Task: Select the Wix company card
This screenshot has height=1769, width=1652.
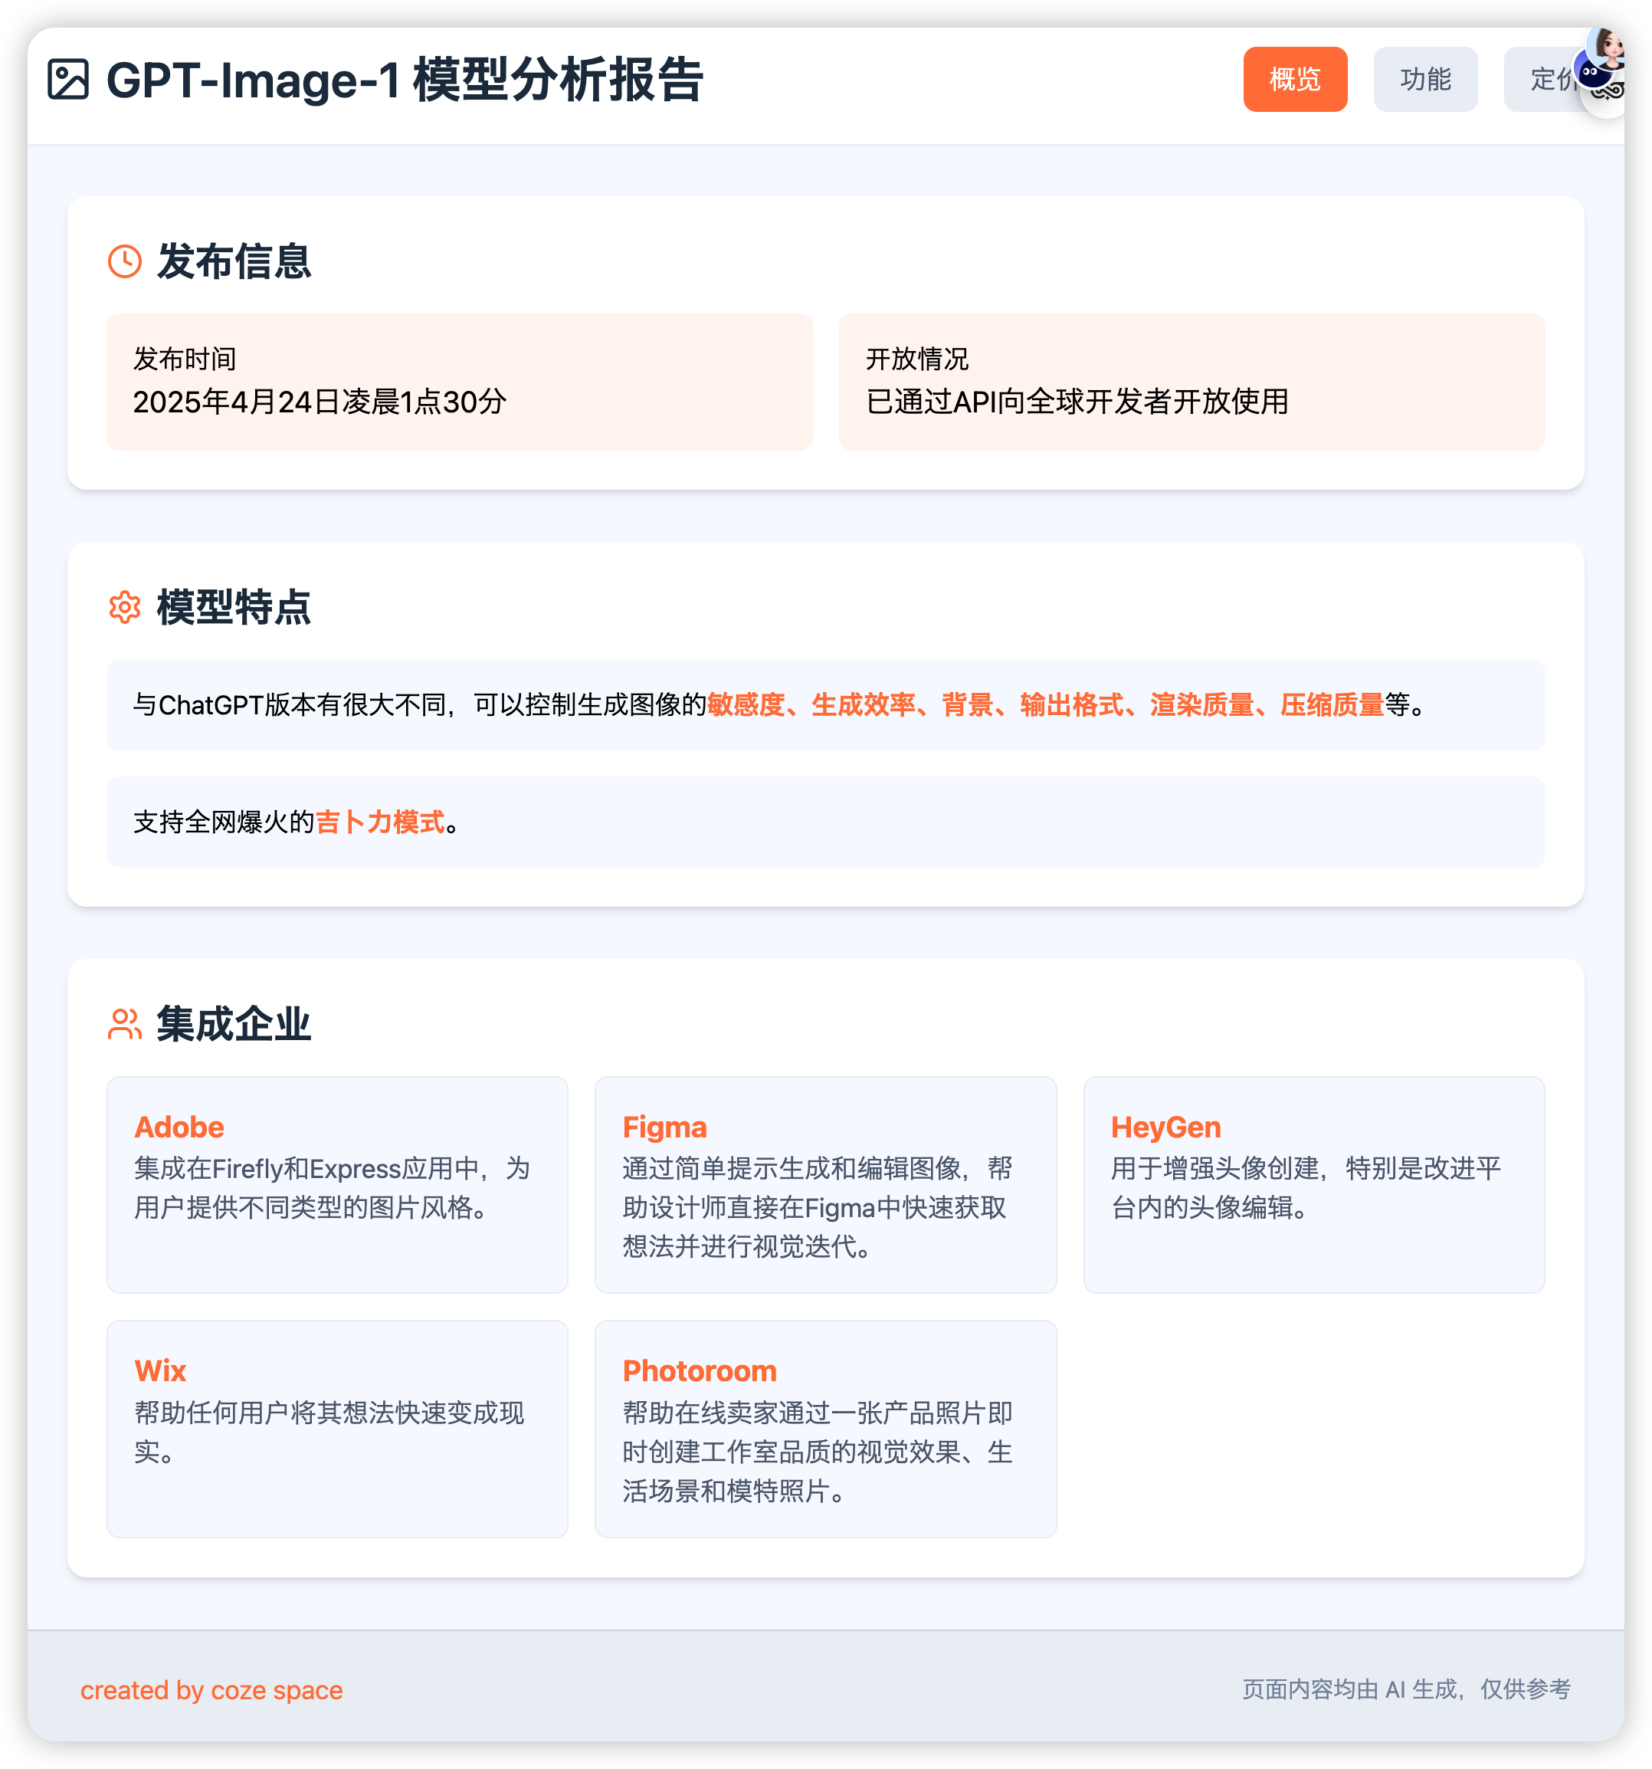Action: coord(337,1429)
